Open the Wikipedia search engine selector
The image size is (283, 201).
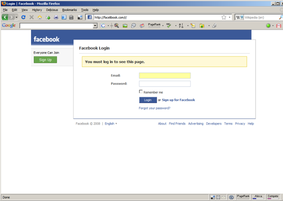[x=240, y=17]
